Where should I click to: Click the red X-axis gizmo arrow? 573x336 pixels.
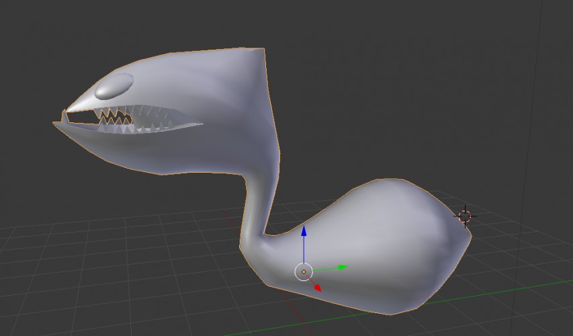click(317, 288)
